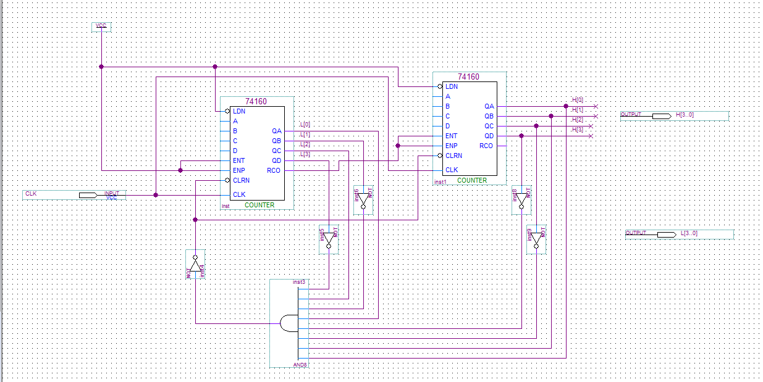The height and width of the screenshot is (382, 763).
Task: Select the L[3..0] output pin symbol
Action: (667, 235)
